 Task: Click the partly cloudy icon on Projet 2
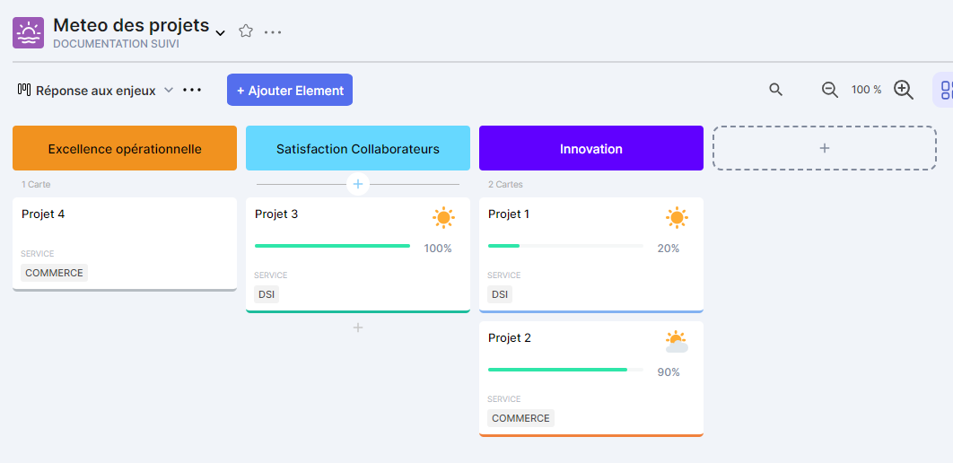(677, 342)
